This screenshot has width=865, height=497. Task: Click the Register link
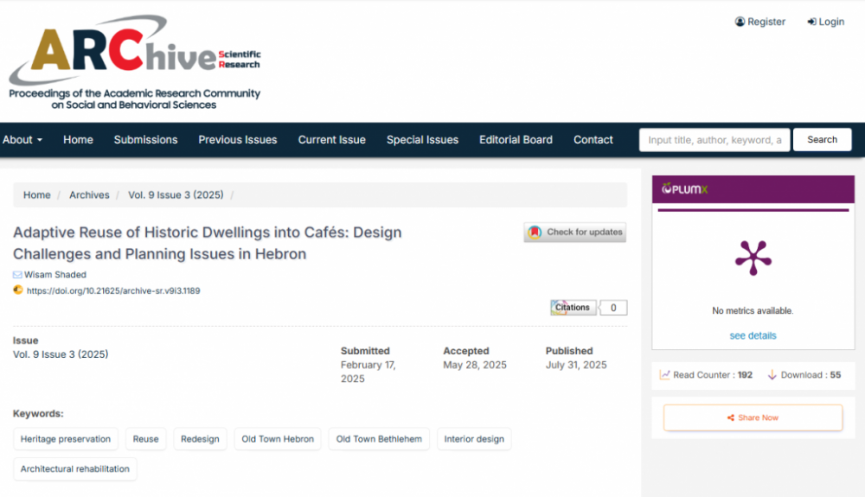[x=760, y=22]
